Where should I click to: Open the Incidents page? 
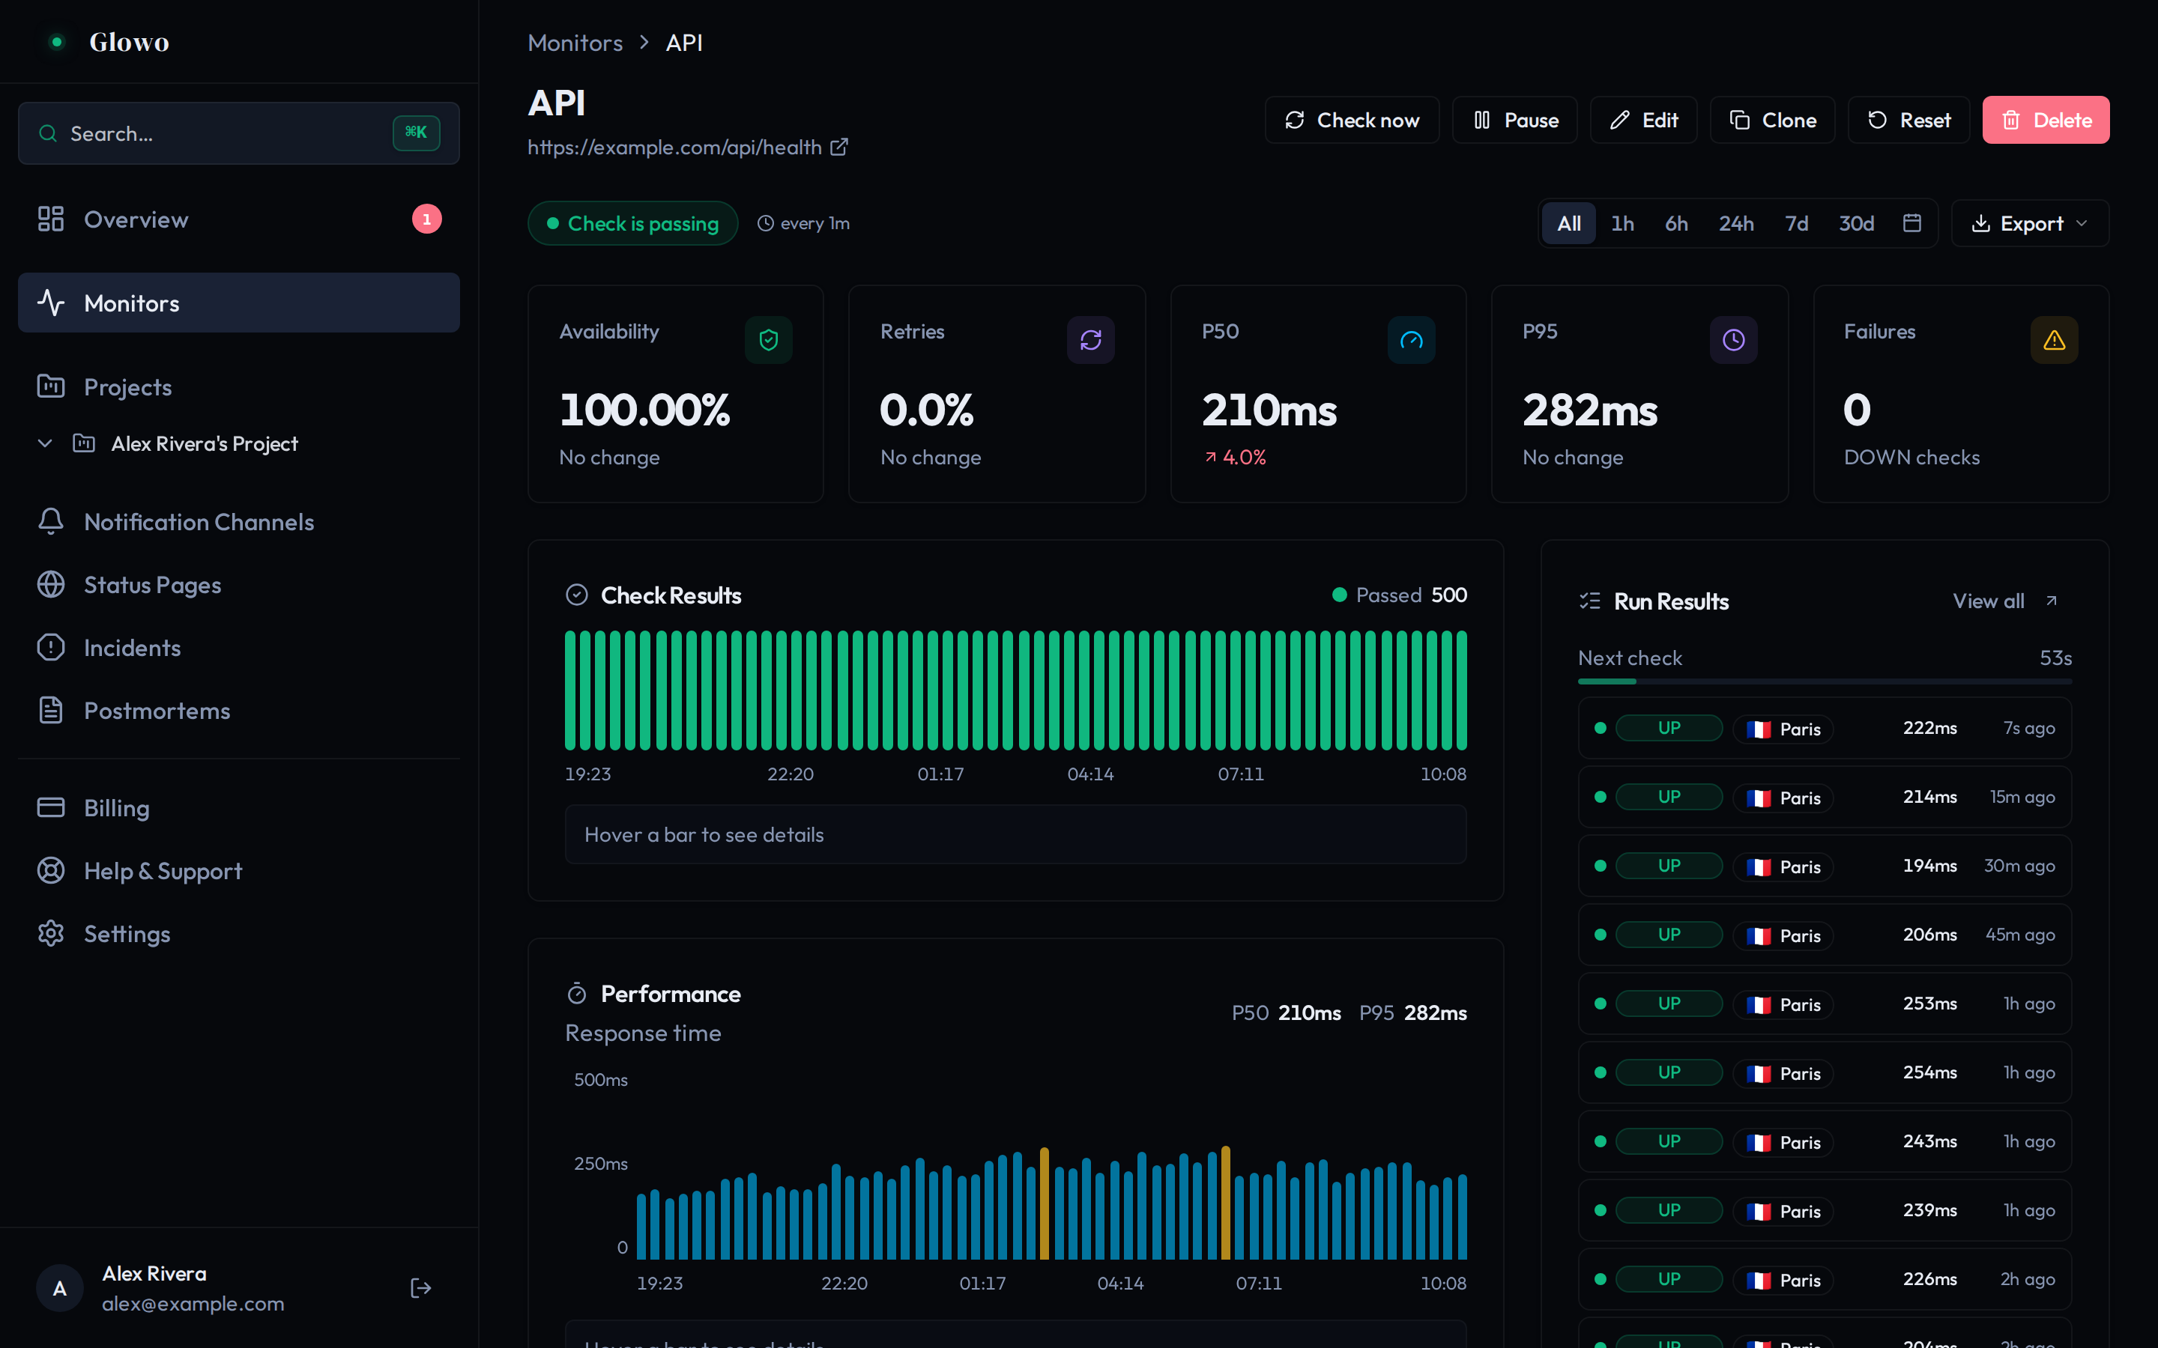tap(239, 647)
